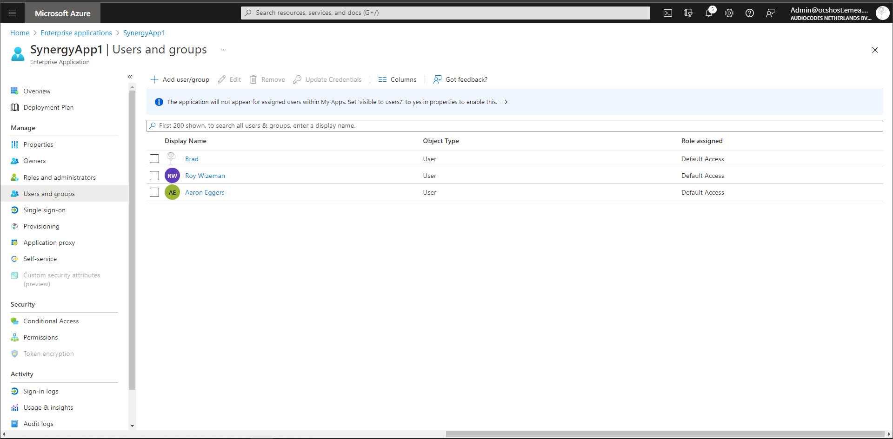Click the Got feedback? button label
The width and height of the screenshot is (893, 439).
coord(466,79)
